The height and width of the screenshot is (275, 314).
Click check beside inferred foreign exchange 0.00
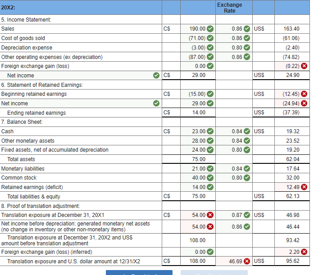(x=210, y=252)
